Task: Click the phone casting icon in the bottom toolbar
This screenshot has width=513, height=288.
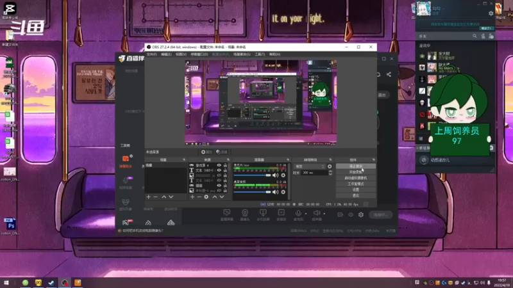Action: click(x=263, y=213)
